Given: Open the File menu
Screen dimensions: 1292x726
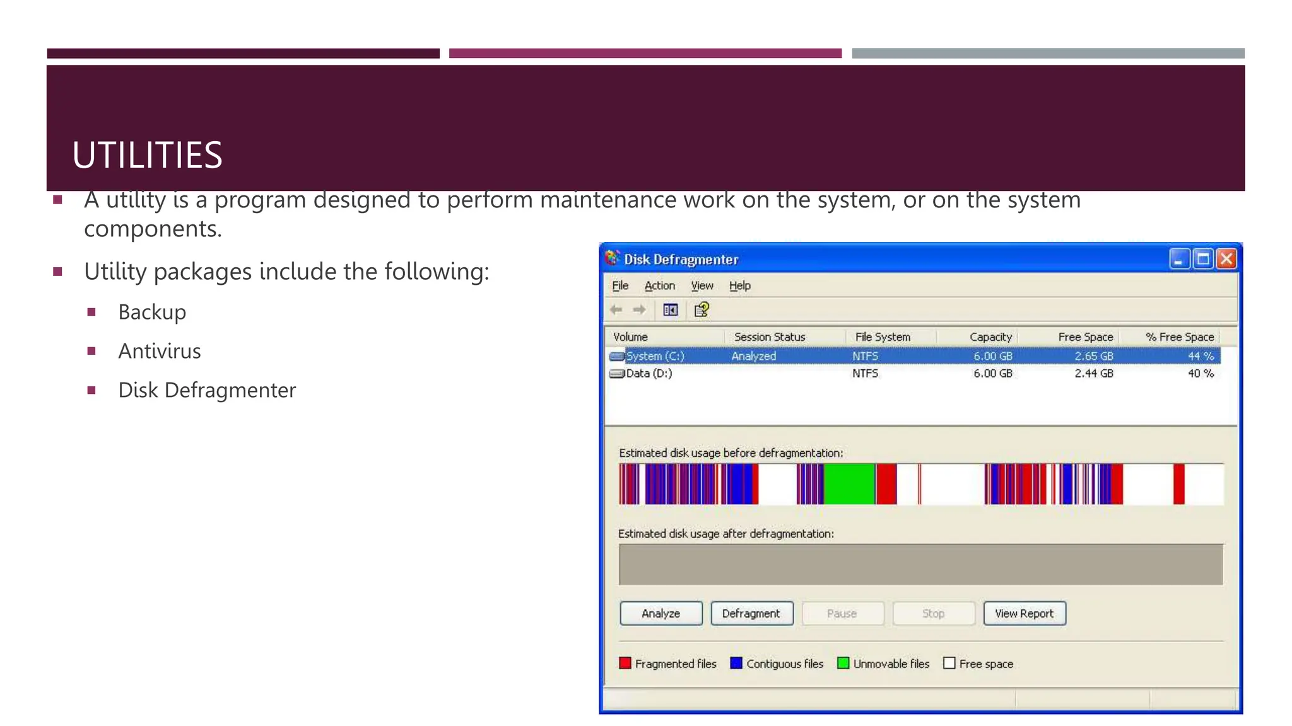Looking at the screenshot, I should click(620, 285).
